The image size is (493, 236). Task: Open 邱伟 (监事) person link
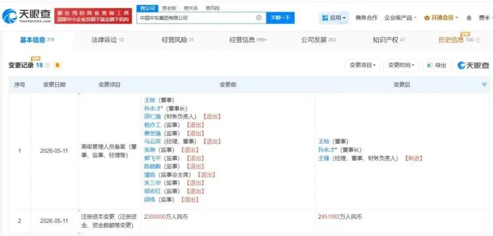pos(150,199)
